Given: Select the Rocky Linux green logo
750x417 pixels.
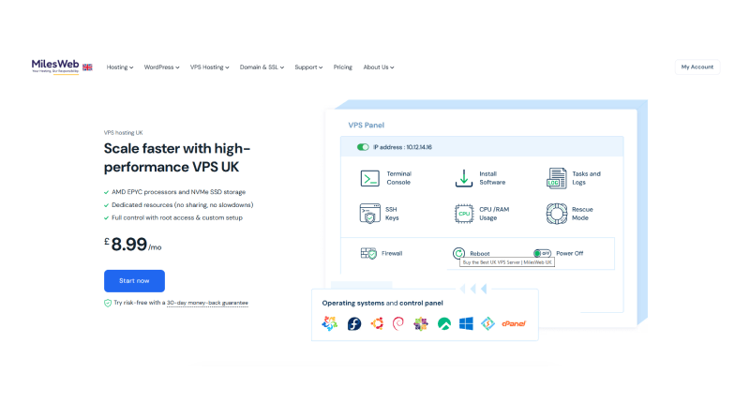Looking at the screenshot, I should click(443, 323).
